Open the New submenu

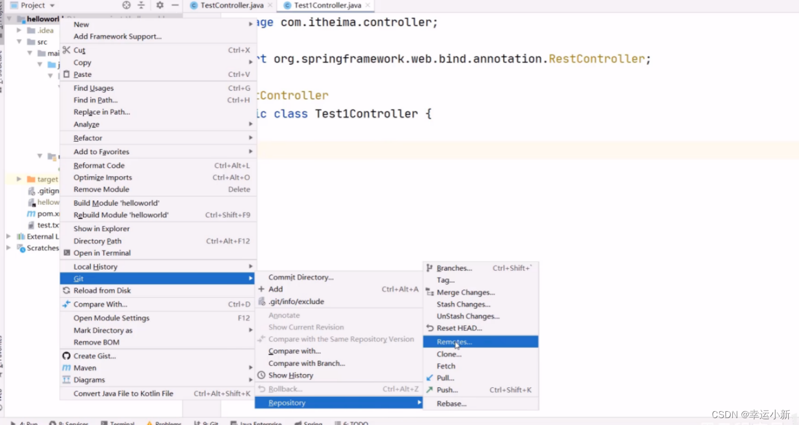158,24
